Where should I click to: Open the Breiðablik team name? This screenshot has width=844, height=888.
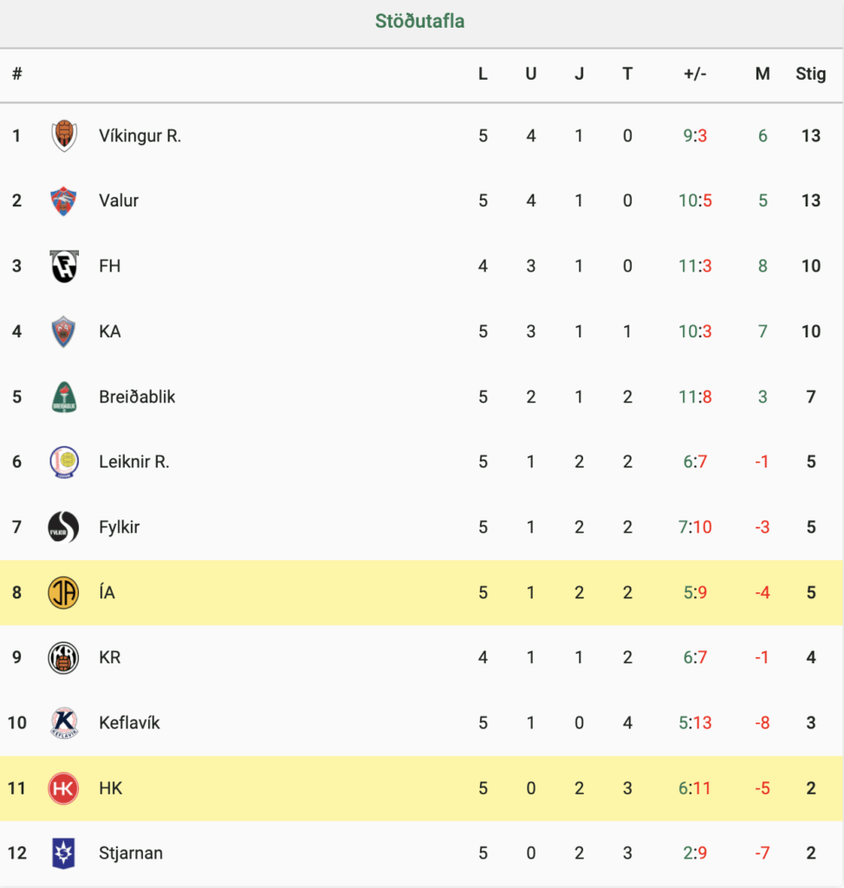point(137,397)
